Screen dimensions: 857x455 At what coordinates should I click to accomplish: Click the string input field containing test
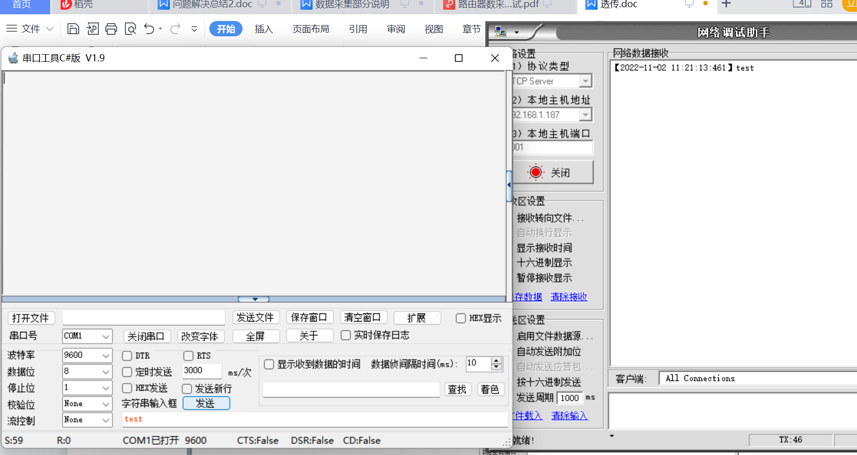pos(315,419)
